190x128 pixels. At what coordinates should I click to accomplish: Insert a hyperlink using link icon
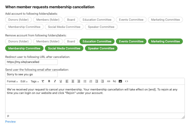coord(108,81)
